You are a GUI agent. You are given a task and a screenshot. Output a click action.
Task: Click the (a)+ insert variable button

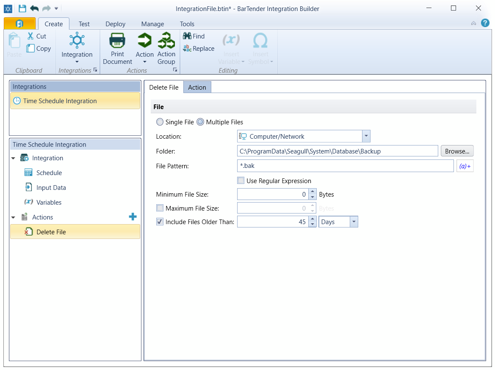(465, 166)
